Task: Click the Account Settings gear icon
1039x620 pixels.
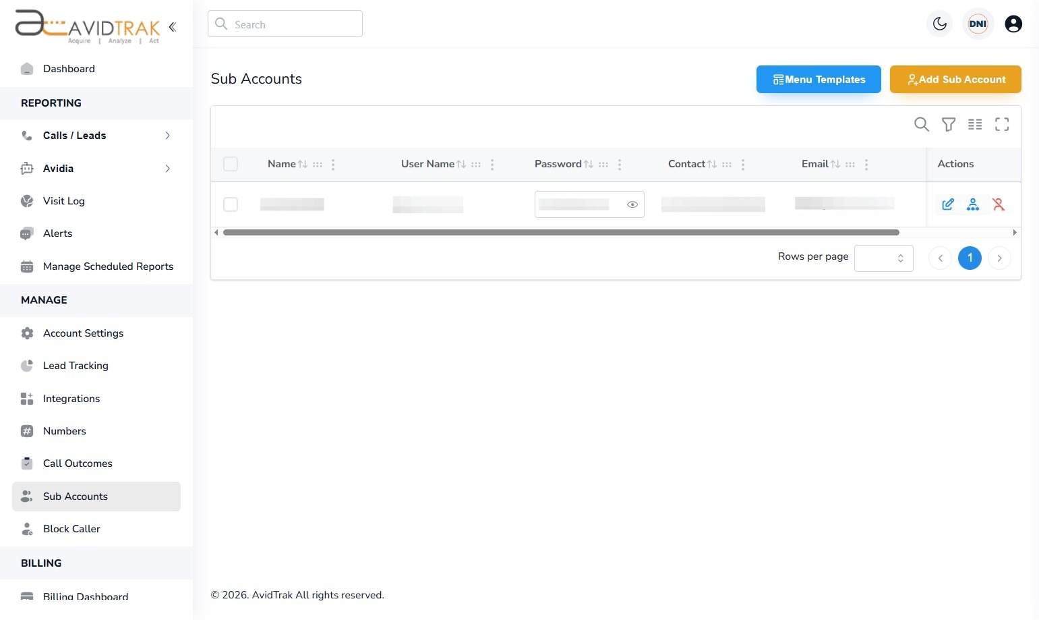Action: [27, 333]
